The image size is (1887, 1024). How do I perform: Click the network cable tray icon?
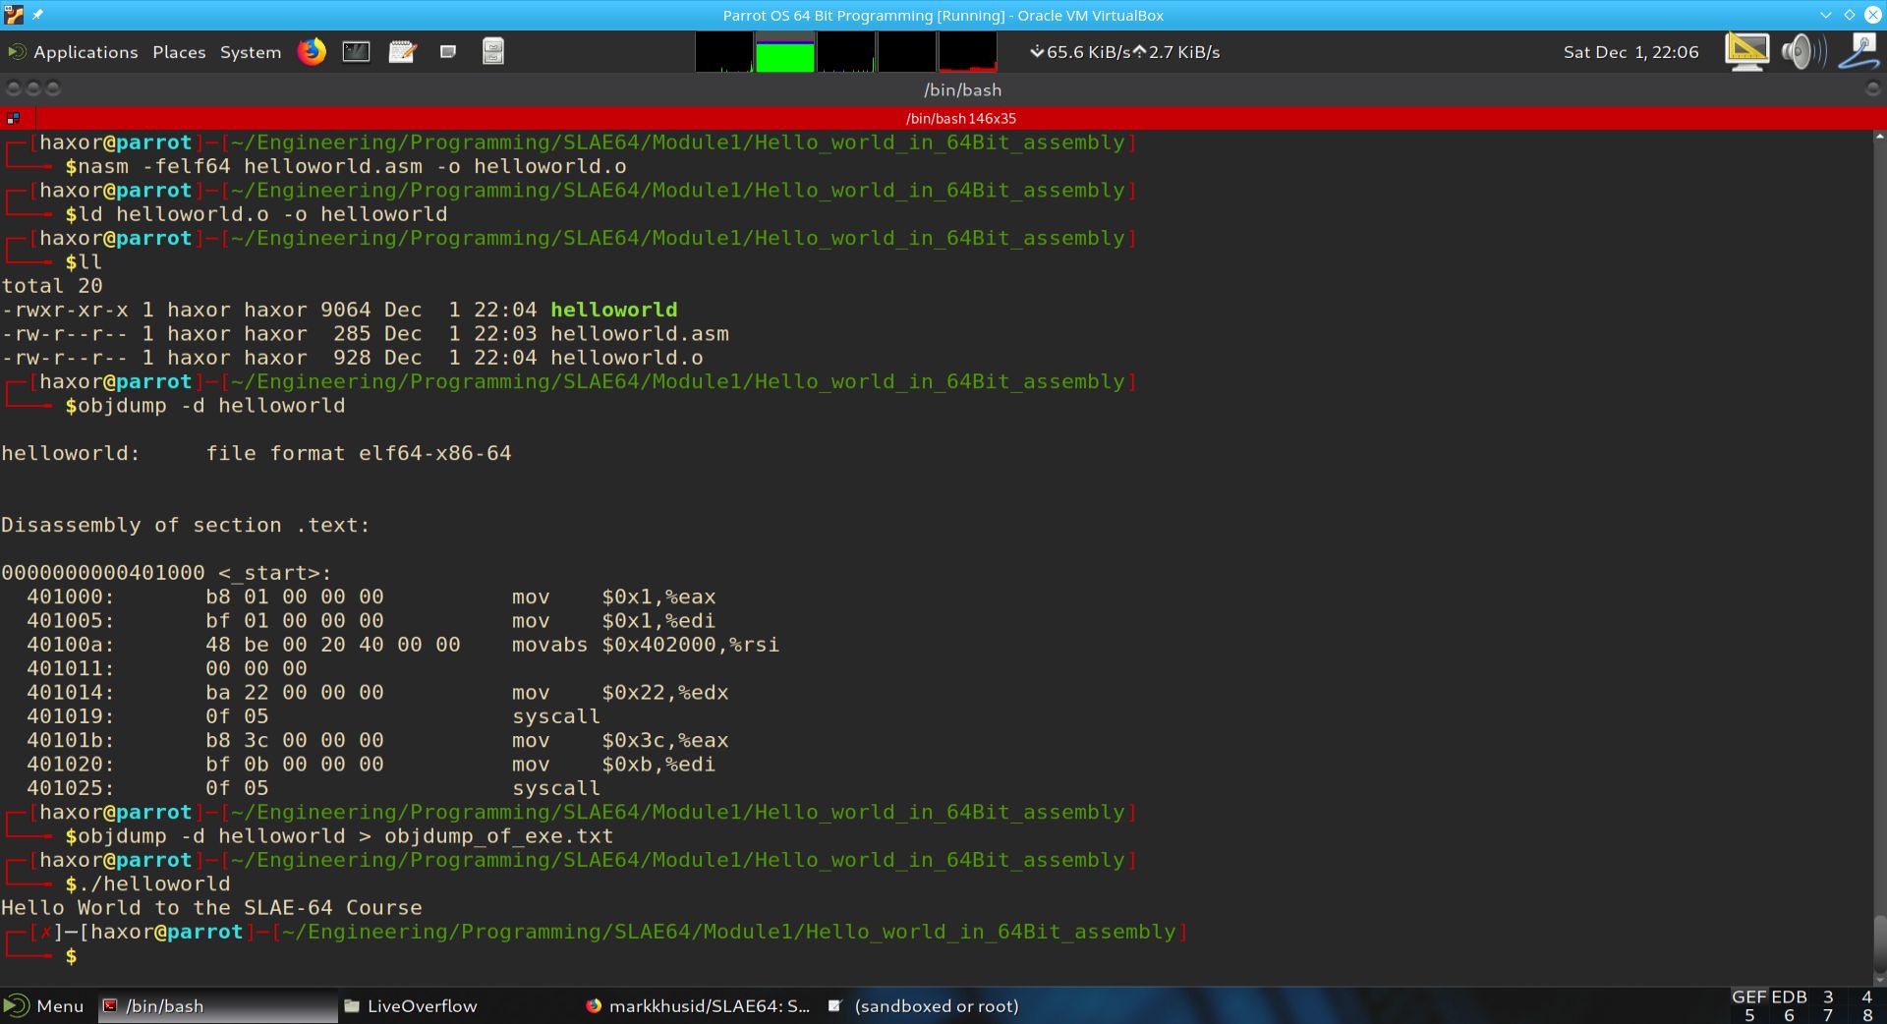point(1860,51)
